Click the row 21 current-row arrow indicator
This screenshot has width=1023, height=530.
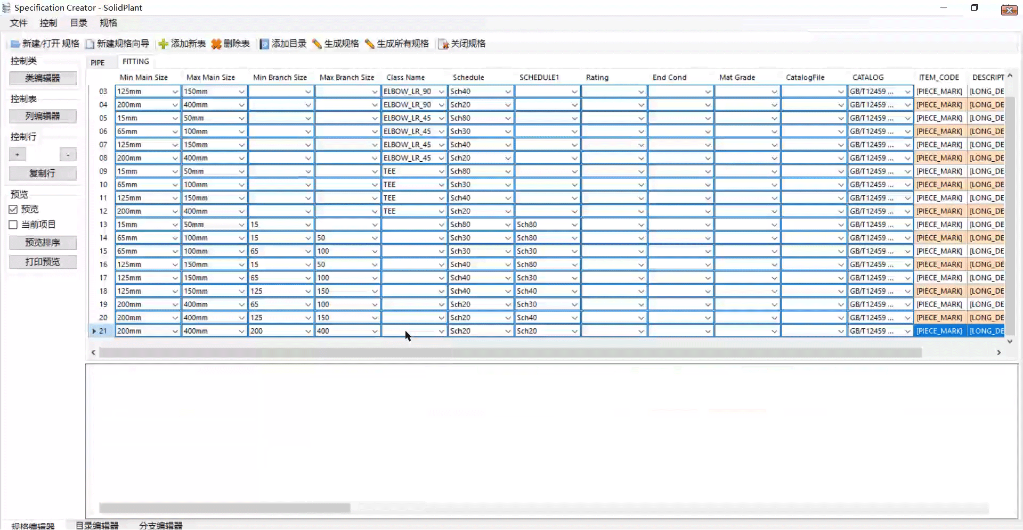(94, 331)
